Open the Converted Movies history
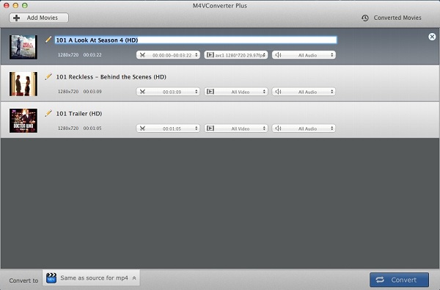Image resolution: width=440 pixels, height=290 pixels. (x=392, y=18)
